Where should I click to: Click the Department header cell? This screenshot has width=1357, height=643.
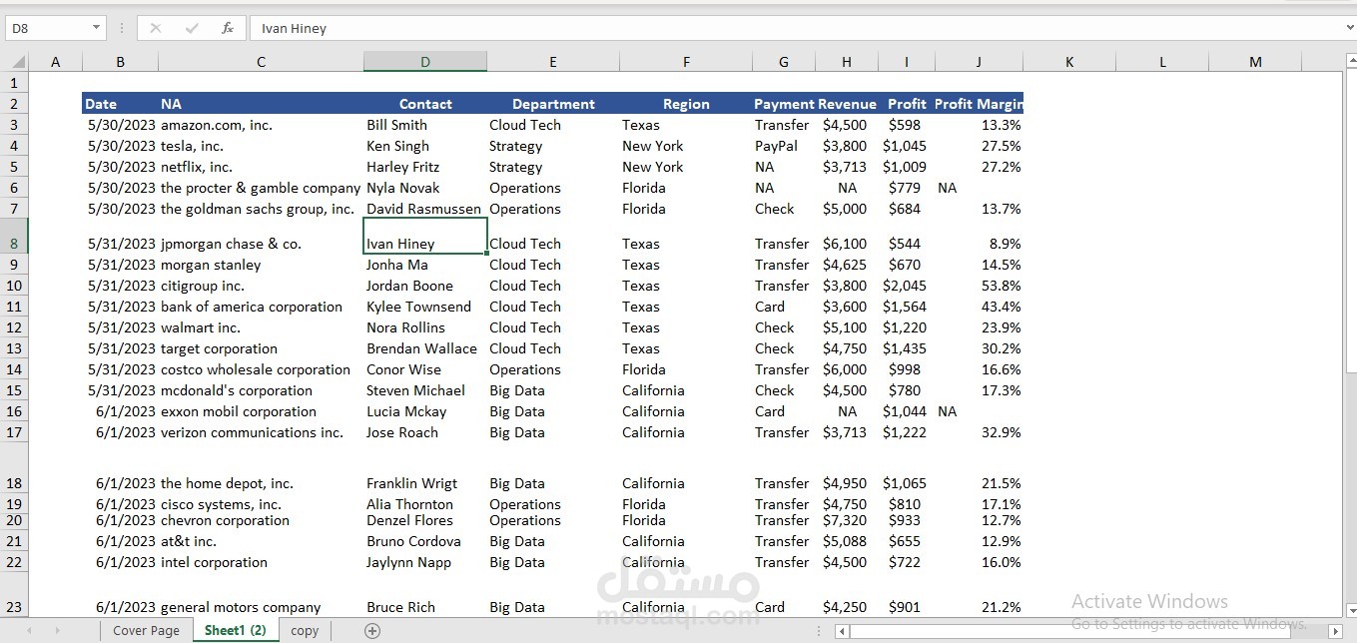(553, 104)
